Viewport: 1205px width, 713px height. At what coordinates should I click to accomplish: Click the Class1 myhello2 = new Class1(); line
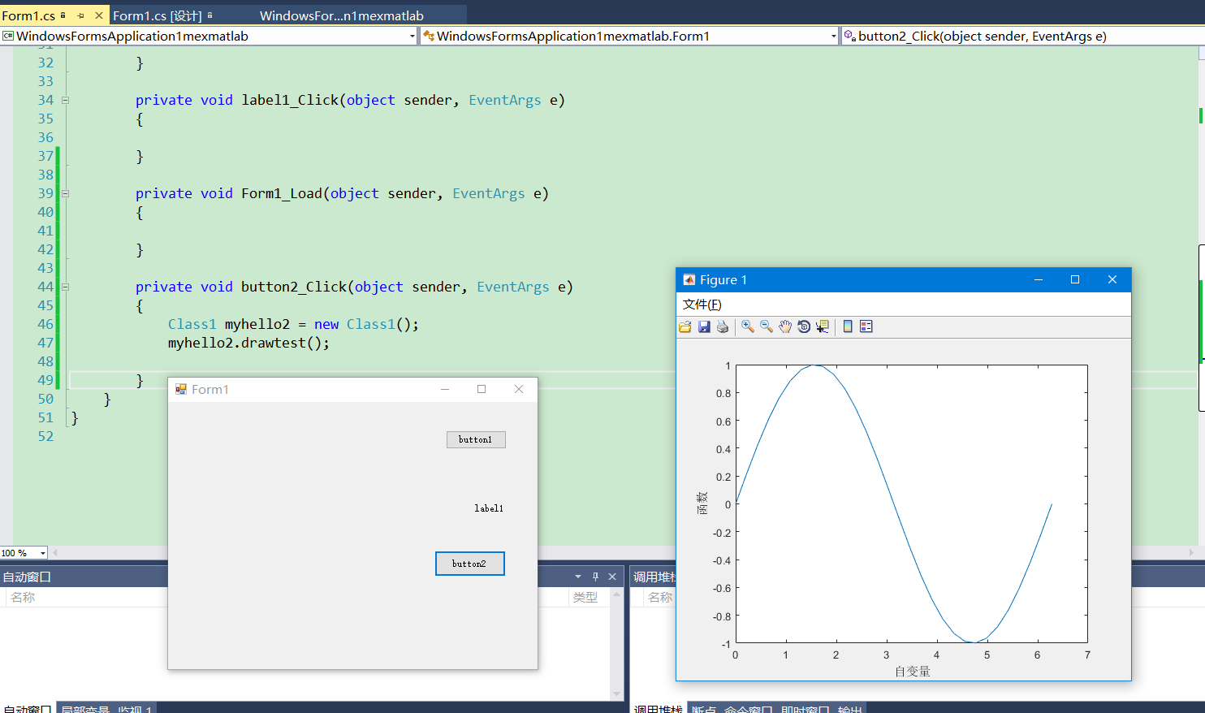pyautogui.click(x=293, y=324)
